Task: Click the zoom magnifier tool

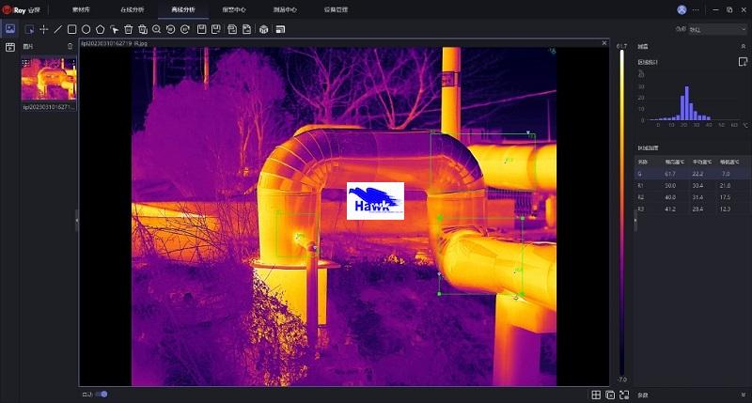Action: click(x=156, y=29)
